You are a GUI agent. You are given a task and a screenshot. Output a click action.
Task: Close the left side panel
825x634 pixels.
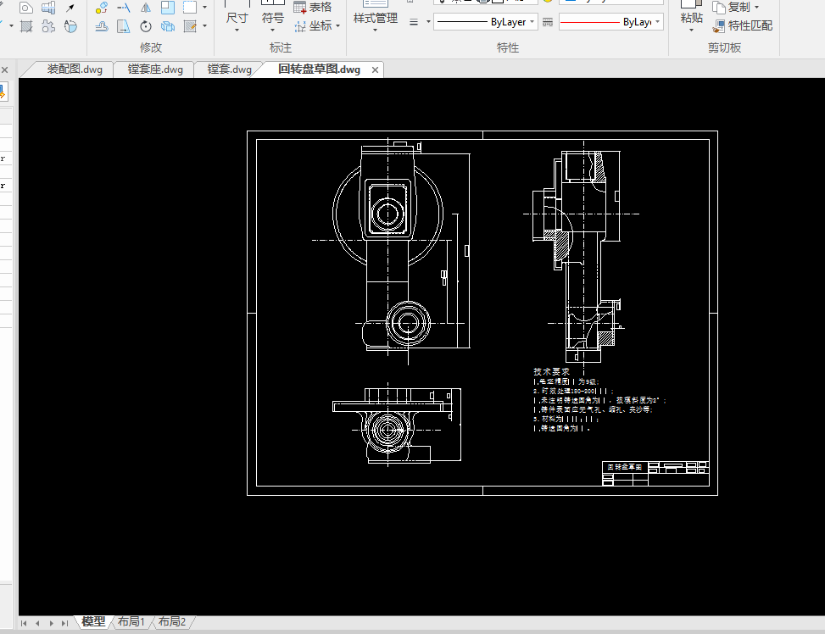click(4, 70)
